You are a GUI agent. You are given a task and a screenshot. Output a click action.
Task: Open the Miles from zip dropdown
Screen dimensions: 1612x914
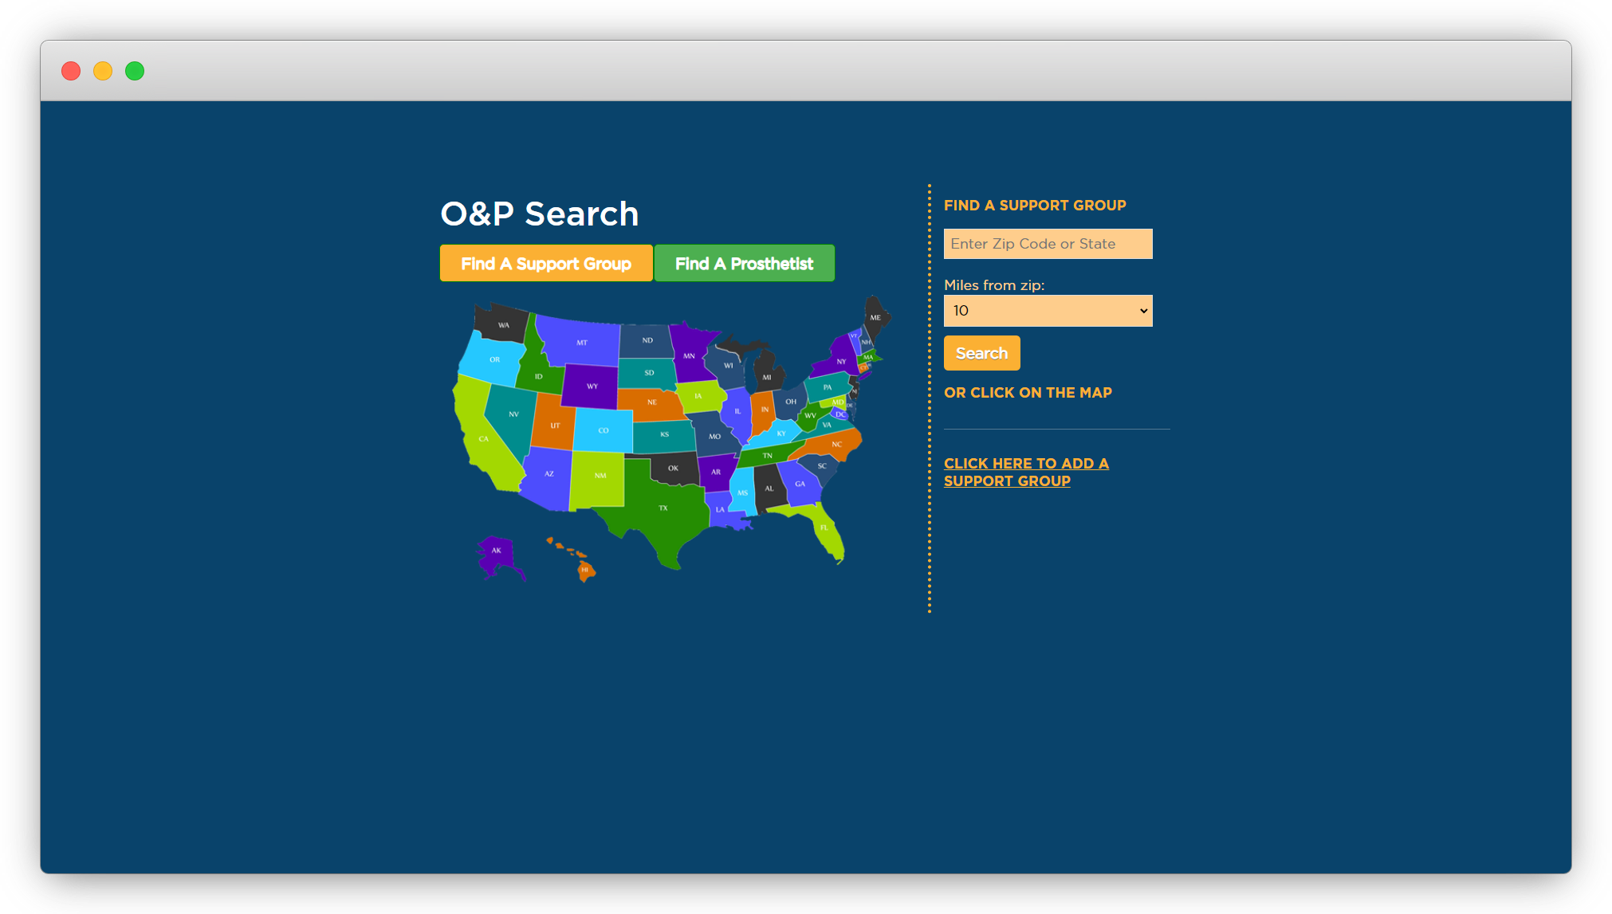tap(1048, 311)
